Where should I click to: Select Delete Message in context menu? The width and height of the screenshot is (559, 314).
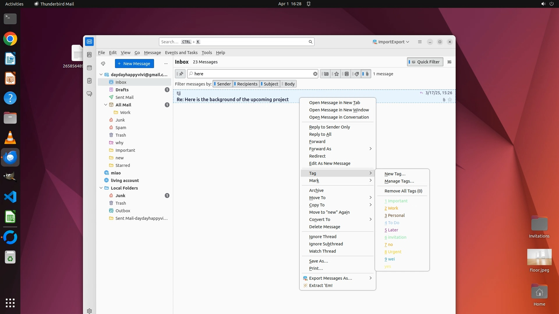pyautogui.click(x=324, y=227)
